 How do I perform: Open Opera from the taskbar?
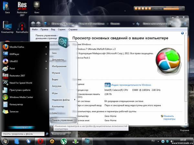[40, 141]
